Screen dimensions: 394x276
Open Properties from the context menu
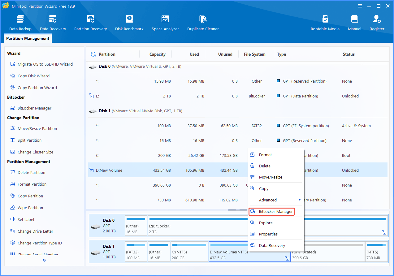[x=276, y=234]
